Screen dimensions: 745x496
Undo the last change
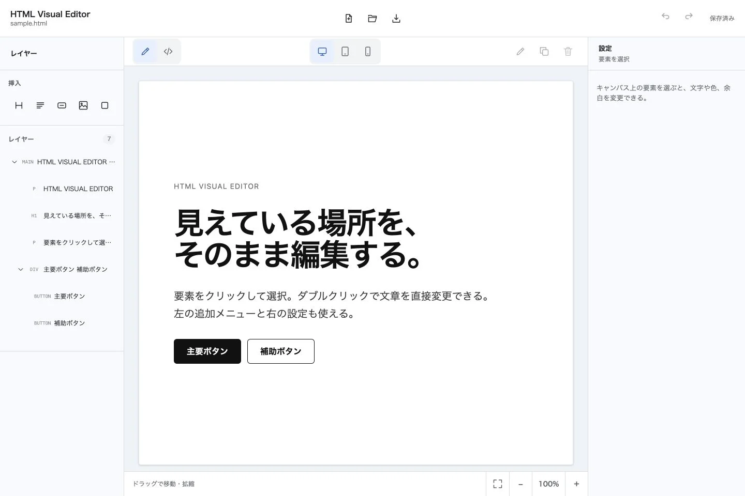coord(665,17)
